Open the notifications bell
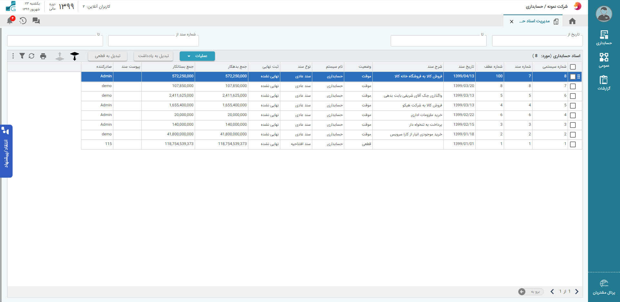This screenshot has height=302, width=620. point(10,21)
